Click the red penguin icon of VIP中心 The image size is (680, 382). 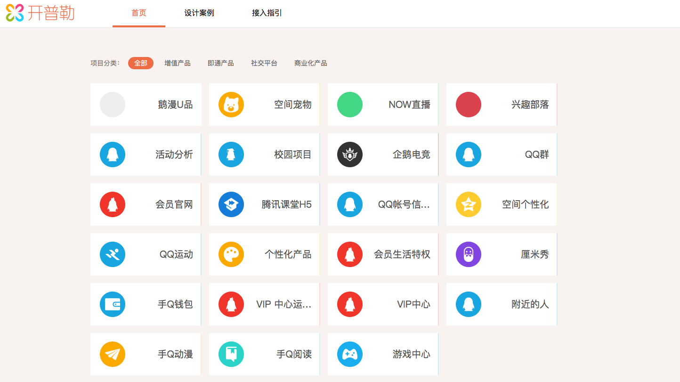tap(350, 304)
